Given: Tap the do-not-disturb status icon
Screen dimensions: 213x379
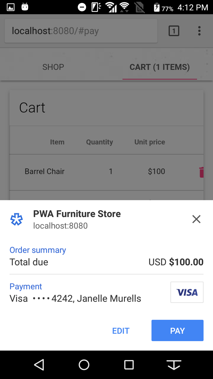Looking at the screenshot, I should (82, 7).
